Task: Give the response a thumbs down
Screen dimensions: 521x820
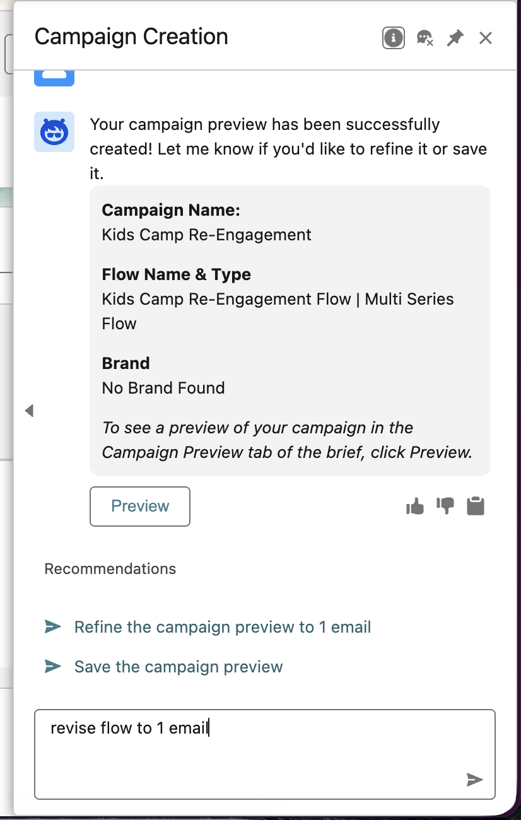Action: point(445,506)
